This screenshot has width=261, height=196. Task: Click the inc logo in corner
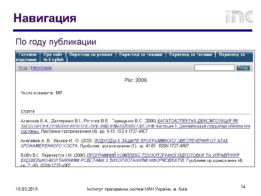(239, 17)
